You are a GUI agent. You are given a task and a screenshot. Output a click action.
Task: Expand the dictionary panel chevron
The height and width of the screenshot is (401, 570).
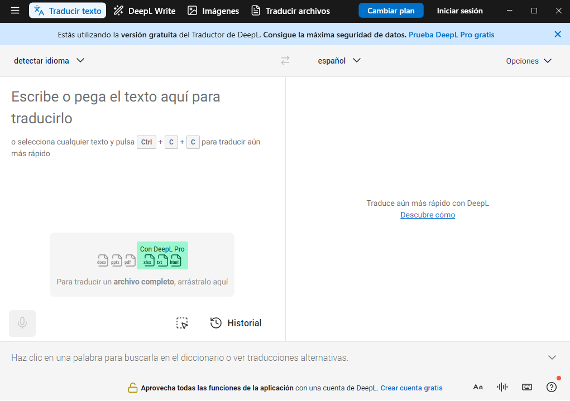[x=552, y=357]
